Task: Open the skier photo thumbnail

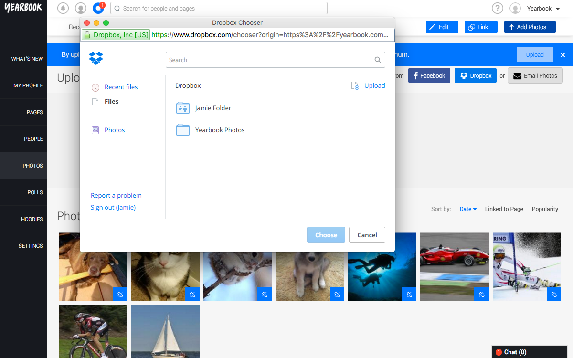Action: click(x=527, y=267)
